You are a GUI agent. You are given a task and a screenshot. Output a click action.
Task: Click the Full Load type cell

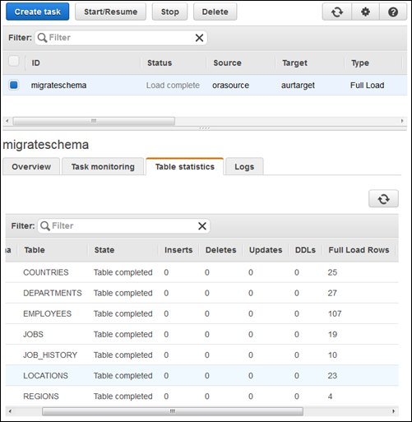(367, 86)
